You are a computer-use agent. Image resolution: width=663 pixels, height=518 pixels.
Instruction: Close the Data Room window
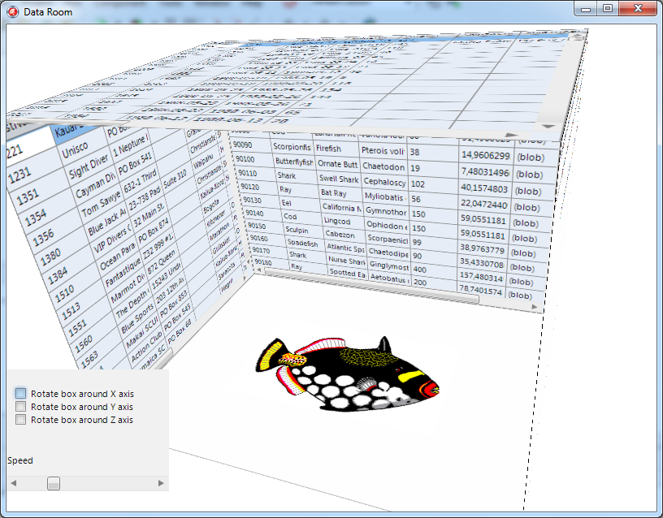pos(638,9)
